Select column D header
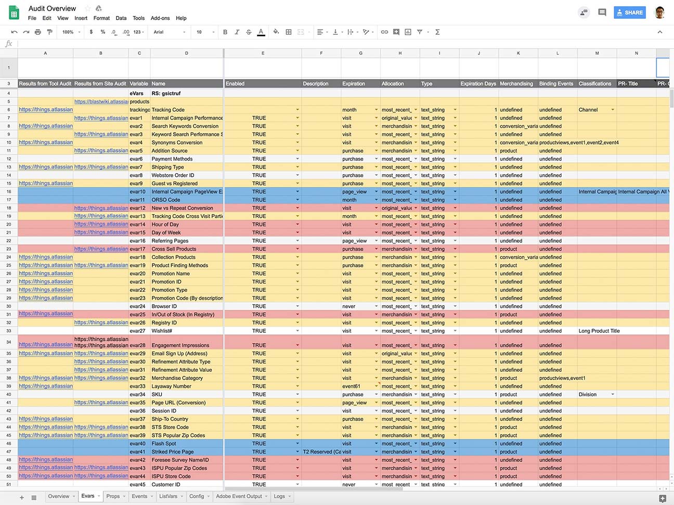674x505 pixels. [187, 53]
